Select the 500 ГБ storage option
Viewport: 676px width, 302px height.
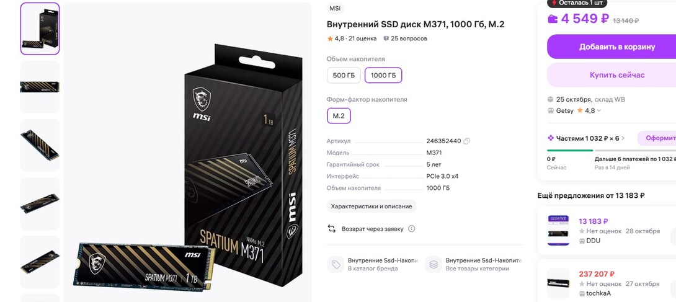[x=344, y=76]
